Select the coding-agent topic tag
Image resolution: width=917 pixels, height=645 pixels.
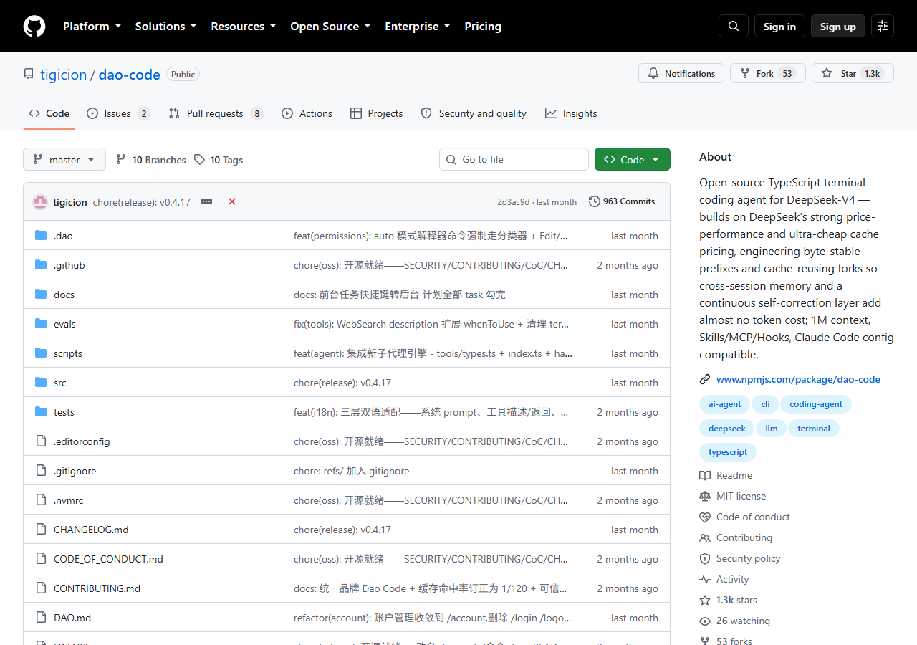pyautogui.click(x=816, y=404)
